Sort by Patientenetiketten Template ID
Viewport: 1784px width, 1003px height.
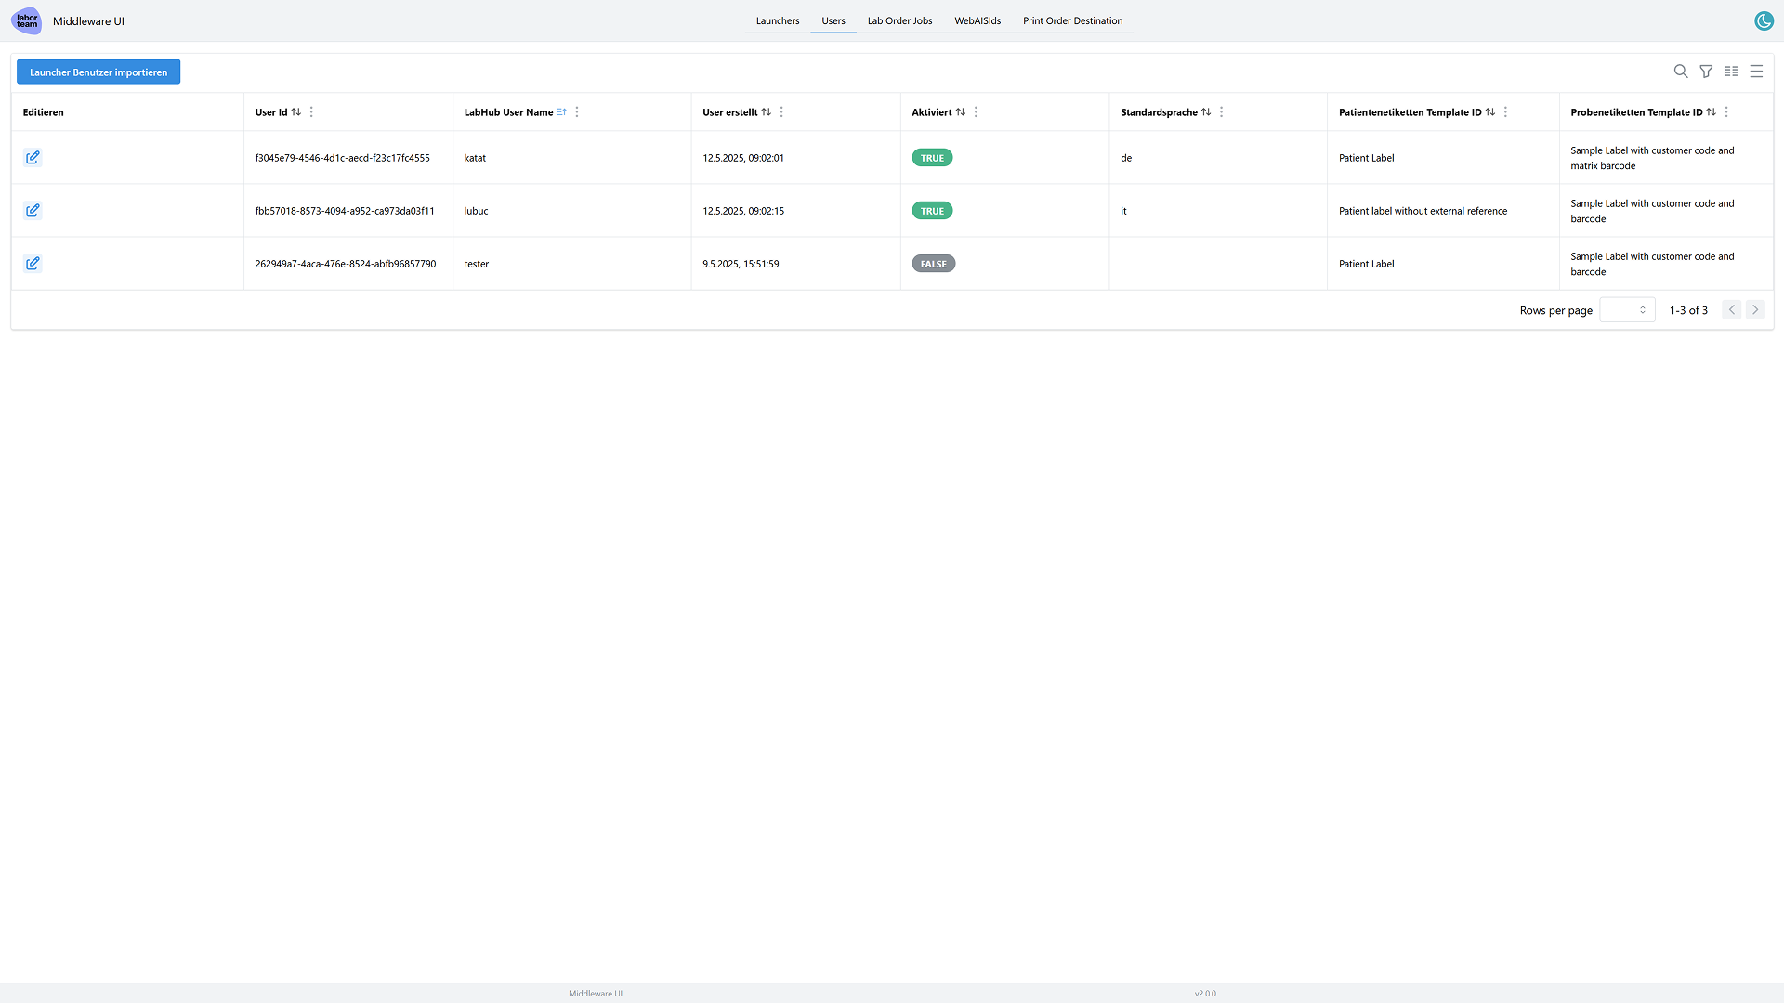coord(1490,112)
